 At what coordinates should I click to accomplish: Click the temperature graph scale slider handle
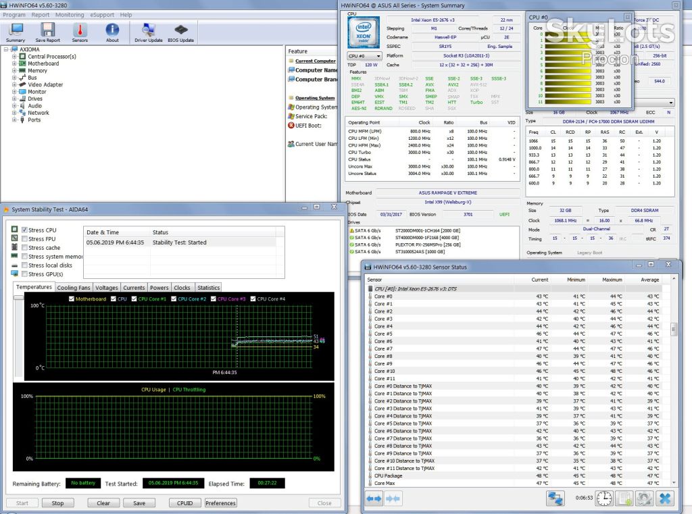18,298
